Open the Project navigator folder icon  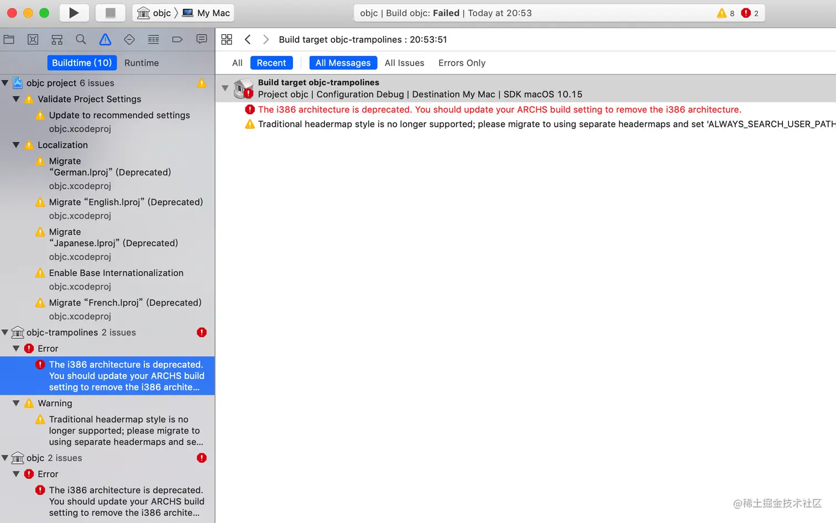click(9, 39)
